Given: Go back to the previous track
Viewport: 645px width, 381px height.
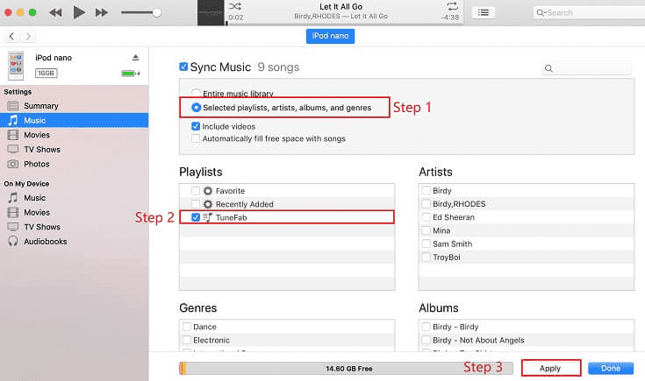Looking at the screenshot, I should coord(55,12).
